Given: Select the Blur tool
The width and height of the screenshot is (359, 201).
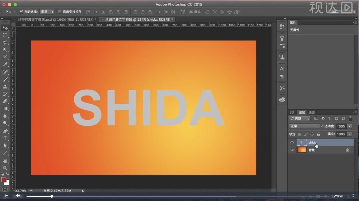Looking at the screenshot, I should tap(5, 116).
